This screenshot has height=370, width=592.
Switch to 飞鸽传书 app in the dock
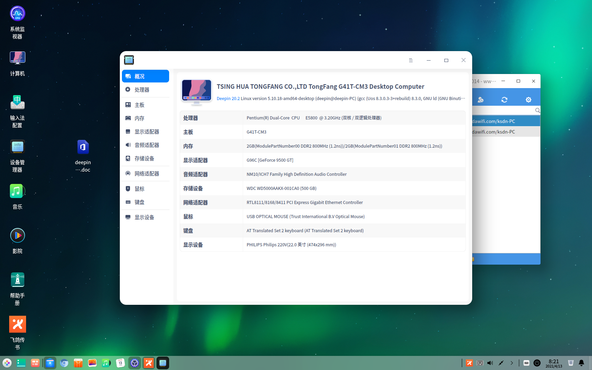149,363
